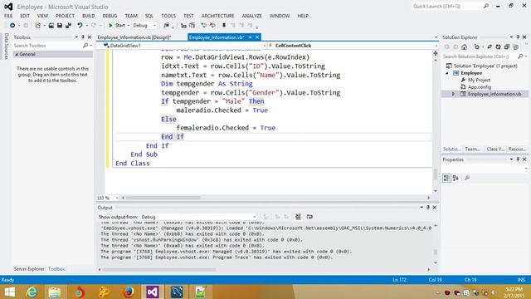Open the Toolbox window options dropdown arrow
The height and width of the screenshot is (299, 531).
coord(76,37)
